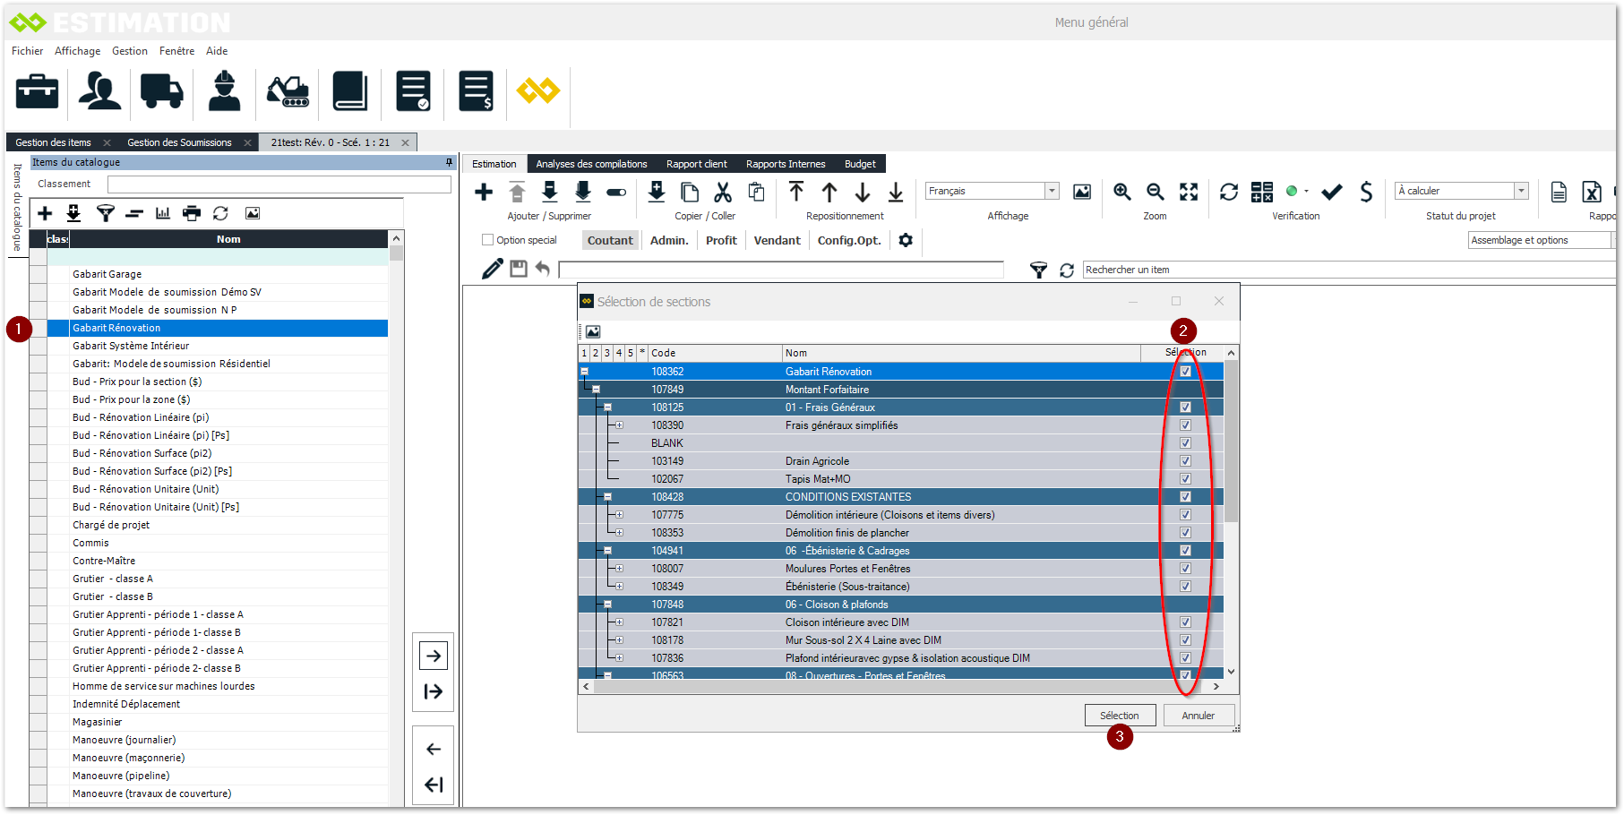This screenshot has height=815, width=1624.
Task: Click the scissors cut icon
Action: pyautogui.click(x=723, y=192)
